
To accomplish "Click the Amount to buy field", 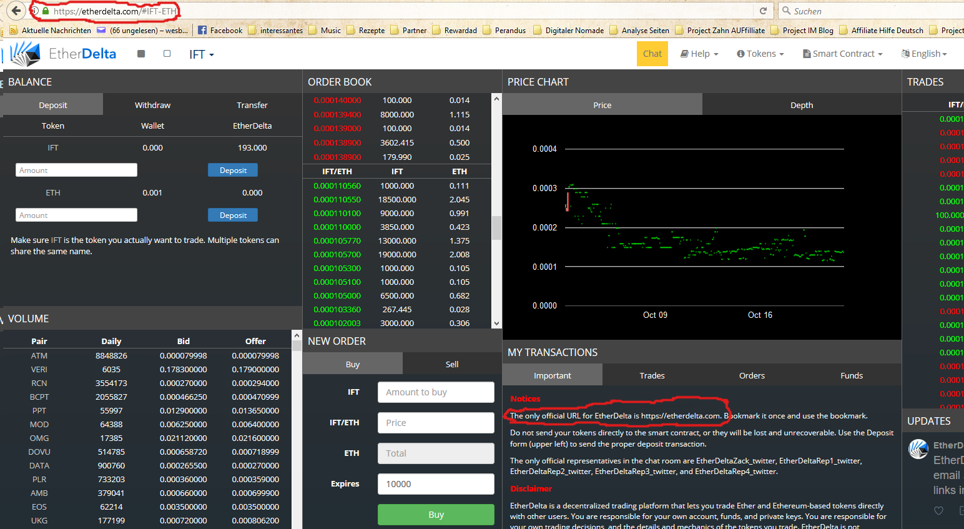I will [x=436, y=392].
